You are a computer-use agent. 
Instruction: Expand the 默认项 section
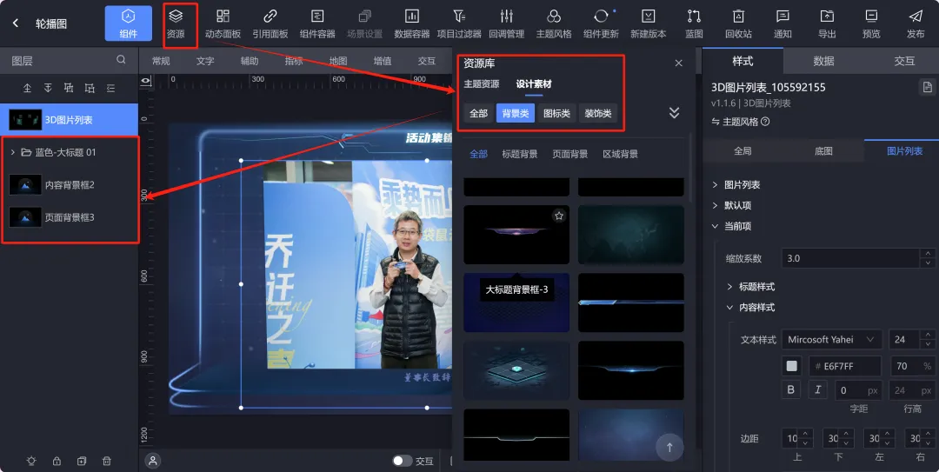(x=715, y=205)
